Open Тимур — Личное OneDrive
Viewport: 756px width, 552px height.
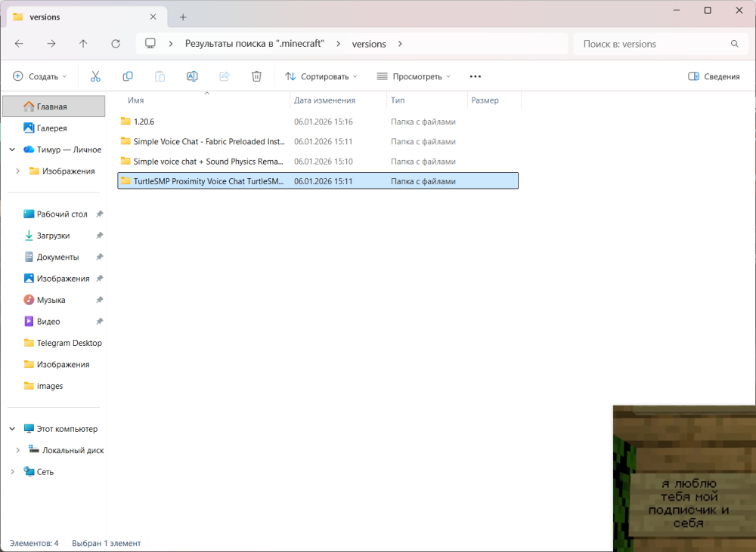(62, 150)
